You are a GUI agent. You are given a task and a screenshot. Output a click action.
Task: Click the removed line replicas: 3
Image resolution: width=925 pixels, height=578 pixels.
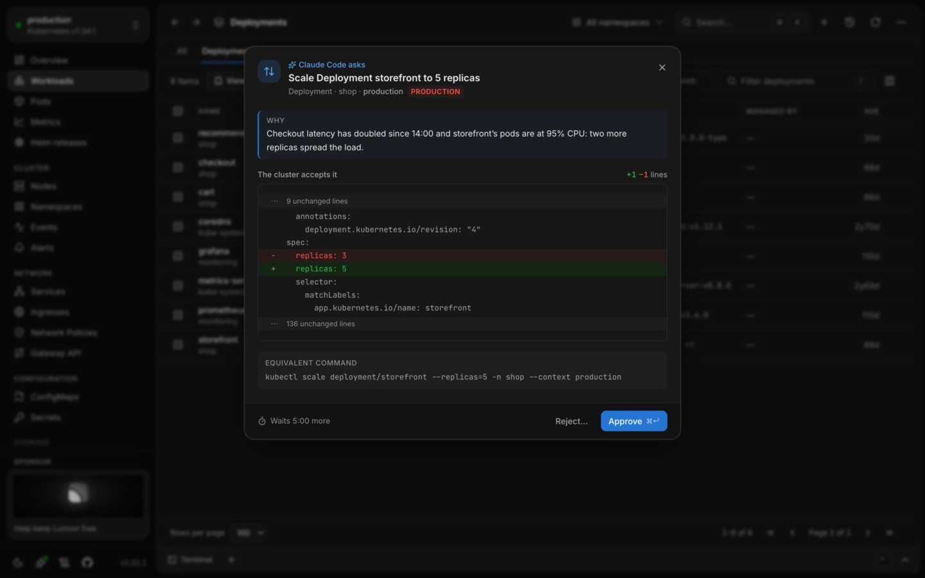[462, 256]
